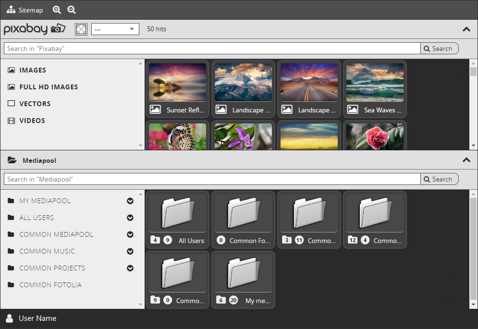Click image icon beside Sunset Refl... label
Viewport: 478px width, 329px height.
point(155,109)
